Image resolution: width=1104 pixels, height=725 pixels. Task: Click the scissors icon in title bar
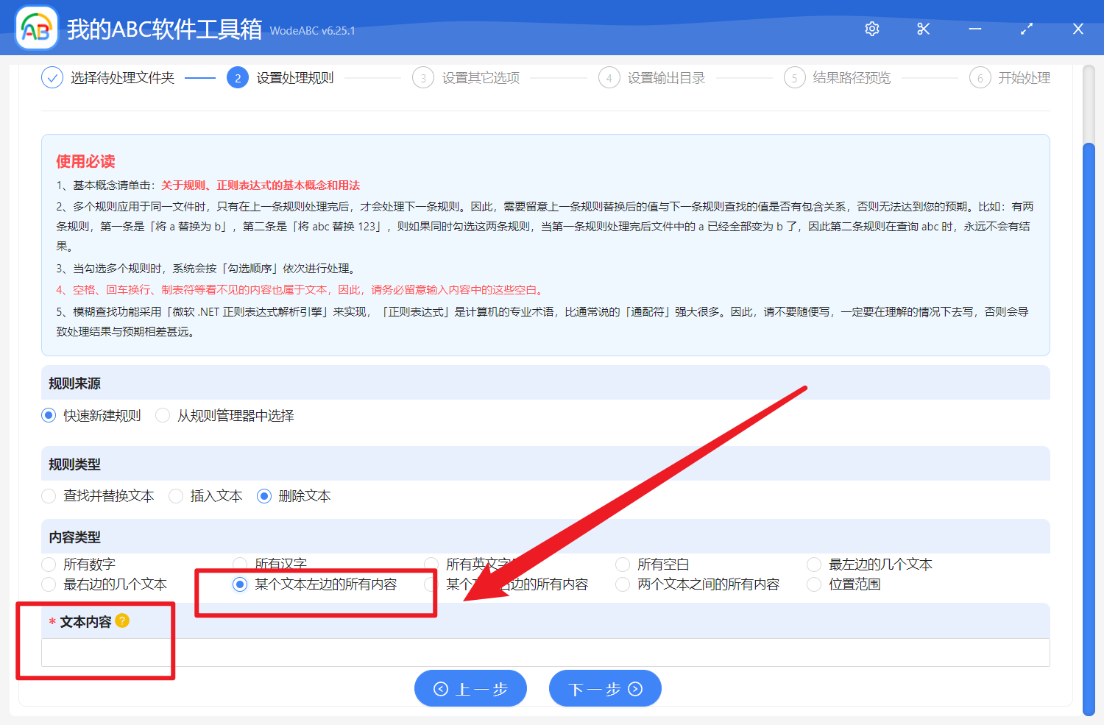pyautogui.click(x=924, y=29)
